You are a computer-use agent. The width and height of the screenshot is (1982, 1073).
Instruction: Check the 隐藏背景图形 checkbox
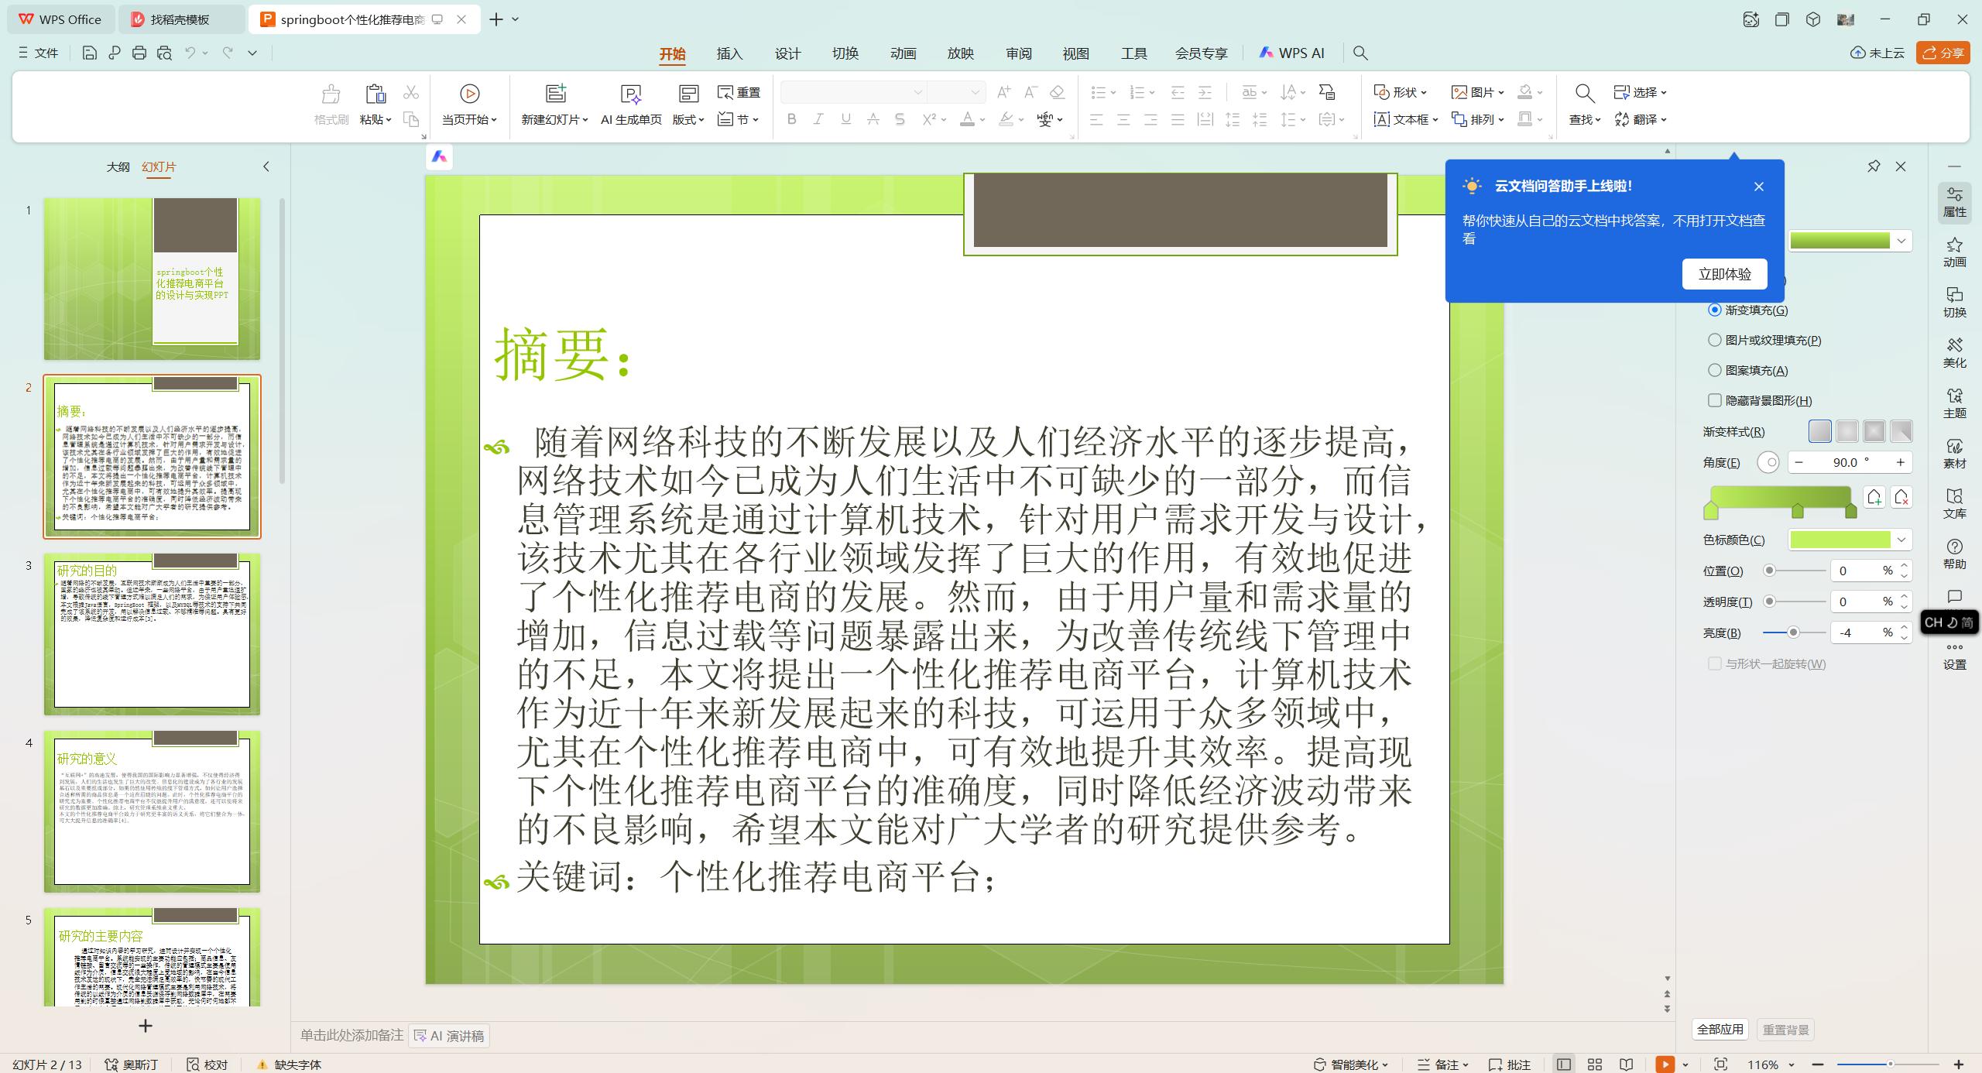tap(1715, 400)
